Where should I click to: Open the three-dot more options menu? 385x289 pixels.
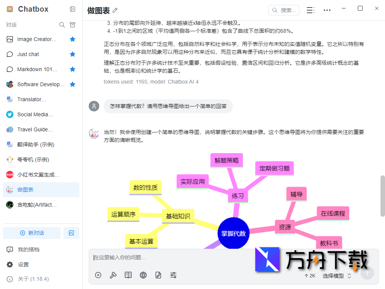click(327, 10)
